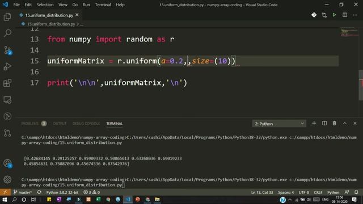Split the terminal panel

[324, 124]
